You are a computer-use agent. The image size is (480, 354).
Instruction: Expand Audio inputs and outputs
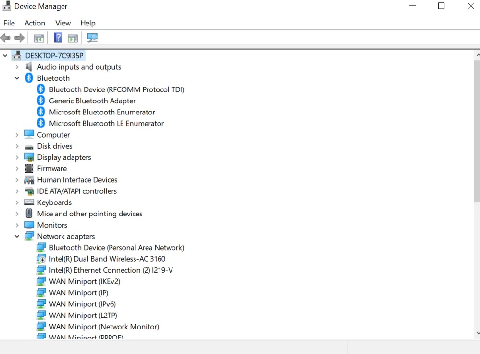point(17,67)
